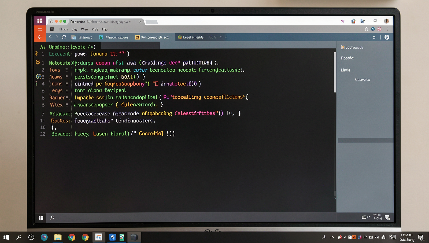
Task: Open the profile avatar in the title bar
Action: point(386,21)
